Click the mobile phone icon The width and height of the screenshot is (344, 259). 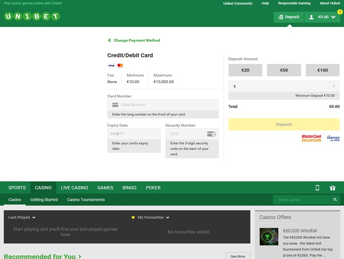(317, 188)
